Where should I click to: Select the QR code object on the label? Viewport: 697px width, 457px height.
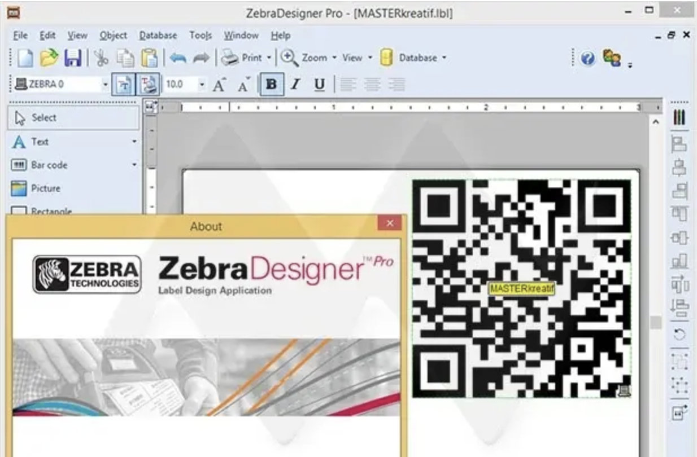tap(521, 288)
